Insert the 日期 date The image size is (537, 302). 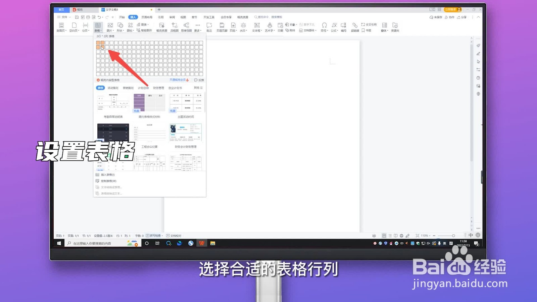tap(280, 27)
